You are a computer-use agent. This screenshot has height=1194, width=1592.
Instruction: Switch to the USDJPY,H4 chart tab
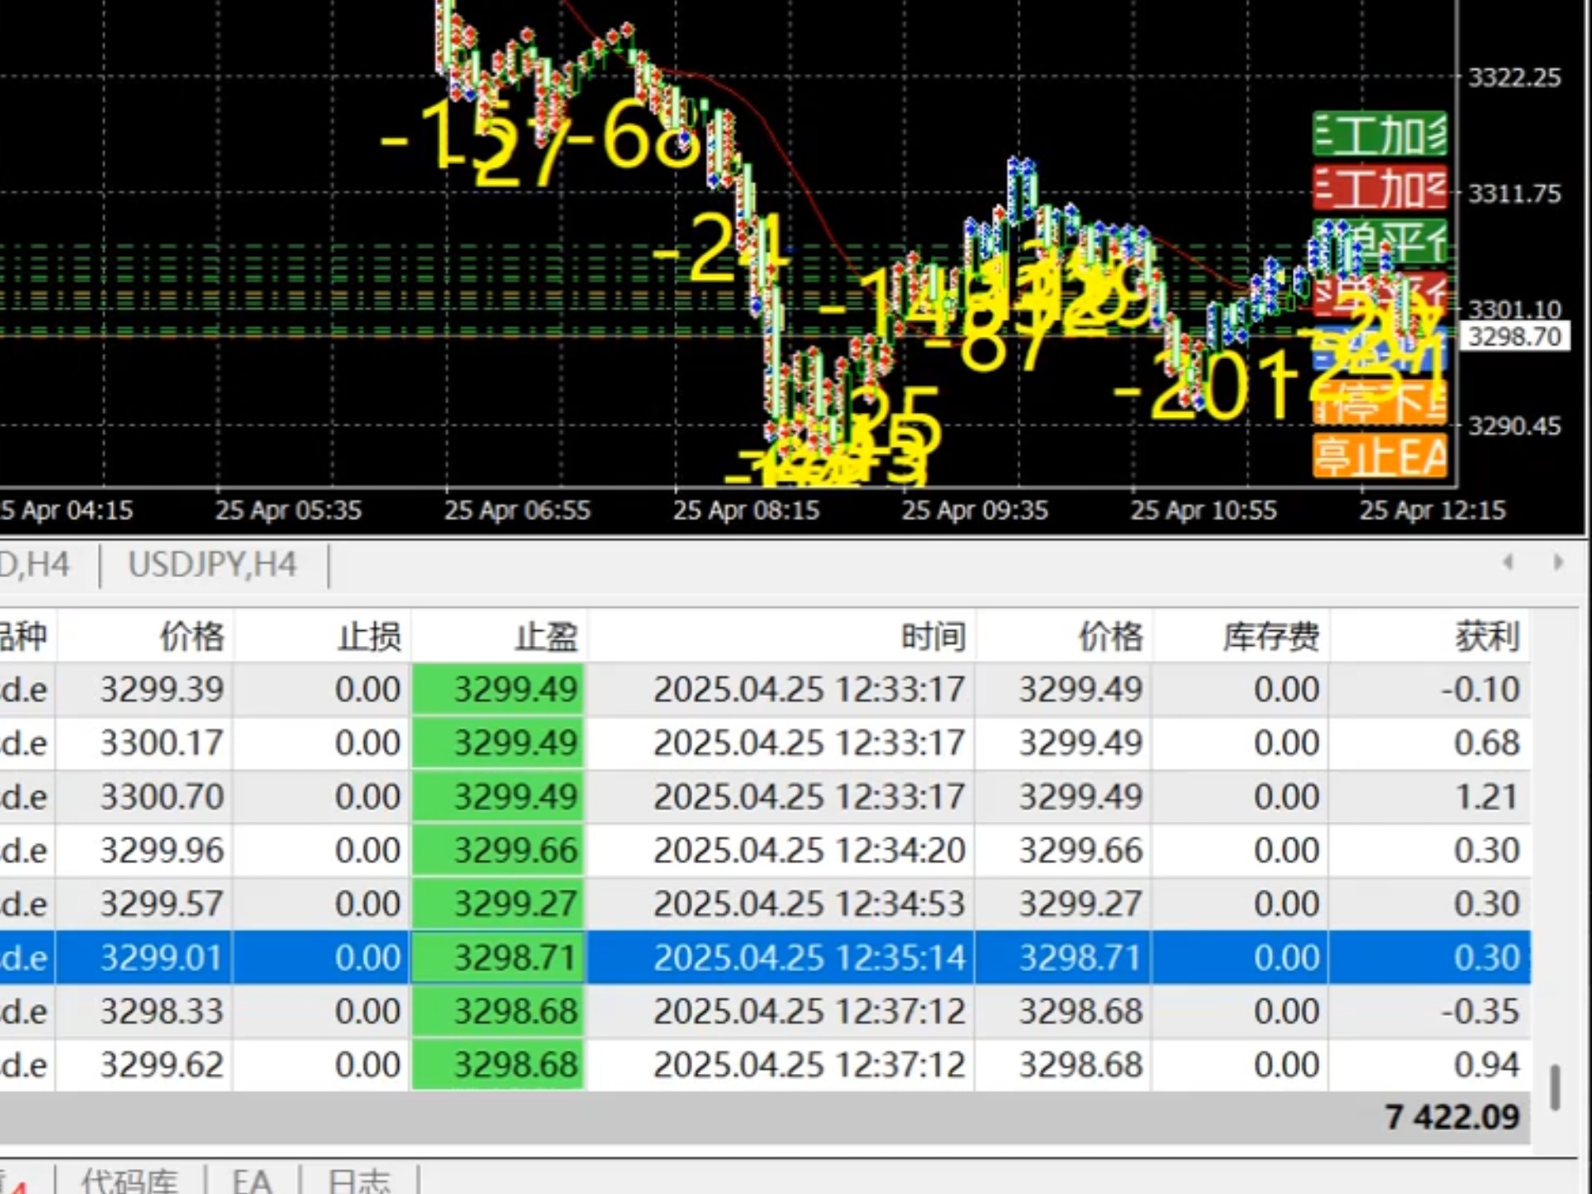click(212, 565)
